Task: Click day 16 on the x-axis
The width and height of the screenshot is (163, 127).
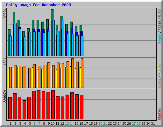Action: coord(81,124)
